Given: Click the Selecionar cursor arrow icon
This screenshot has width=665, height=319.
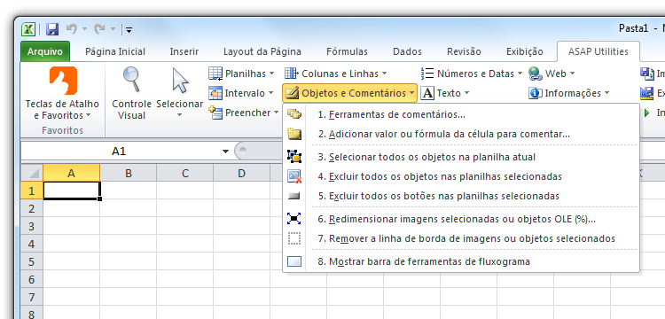Looking at the screenshot, I should tap(180, 80).
